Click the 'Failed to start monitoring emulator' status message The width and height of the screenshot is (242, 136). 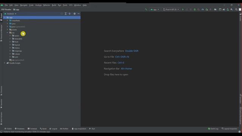pyautogui.click(x=27, y=132)
